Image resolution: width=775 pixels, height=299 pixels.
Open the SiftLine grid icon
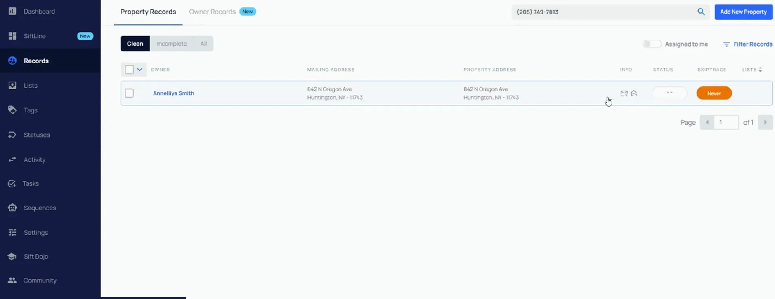coord(12,36)
